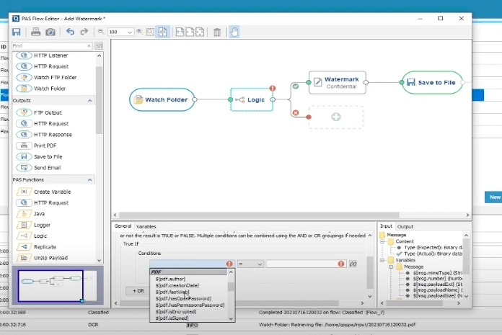This screenshot has width=502, height=335.
Task: Click the condition value input field
Action: click(306, 264)
